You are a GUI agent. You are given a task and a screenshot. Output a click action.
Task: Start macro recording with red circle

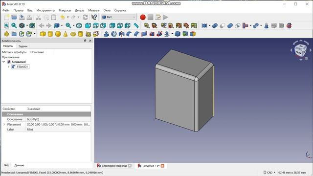142,17
